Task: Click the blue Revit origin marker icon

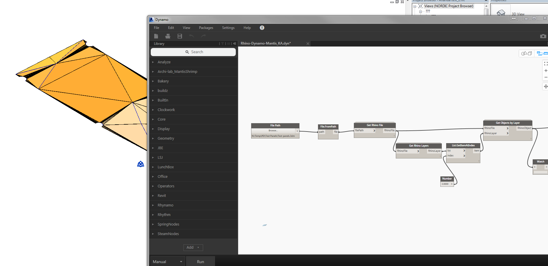Action: click(141, 164)
